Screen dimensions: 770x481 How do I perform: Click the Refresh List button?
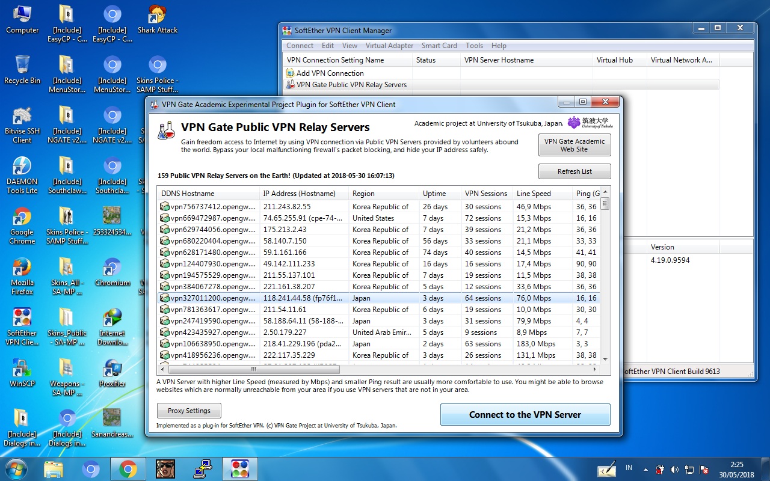574,171
